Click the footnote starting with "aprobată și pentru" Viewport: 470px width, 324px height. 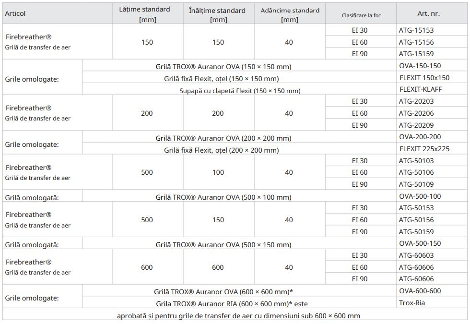(x=238, y=316)
